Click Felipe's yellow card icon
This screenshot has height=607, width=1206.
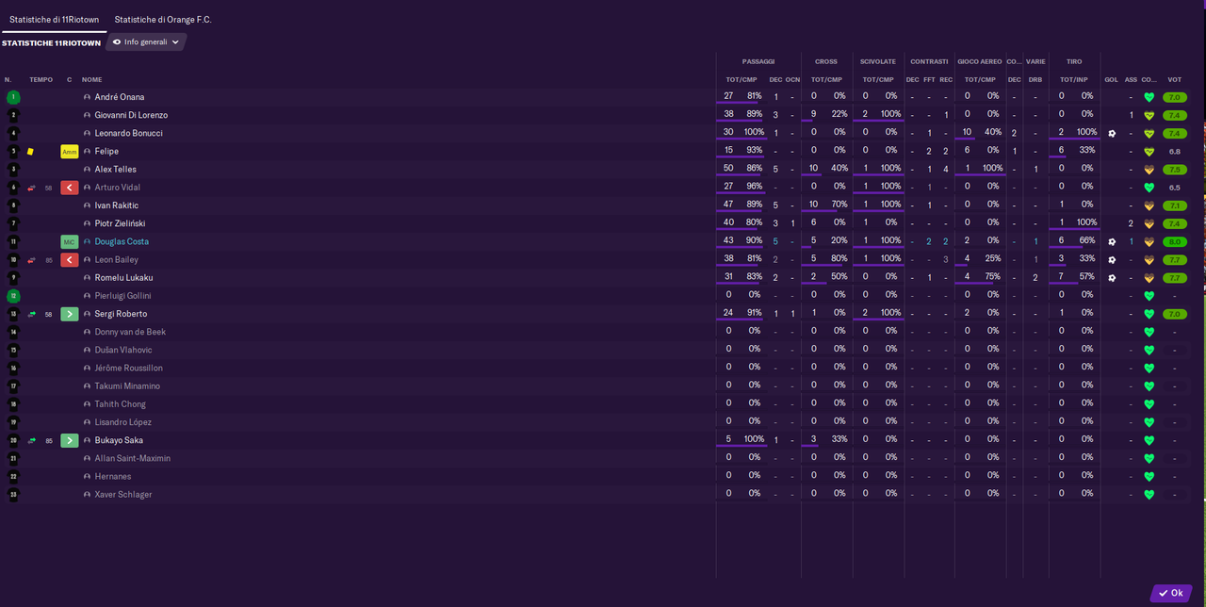(30, 151)
